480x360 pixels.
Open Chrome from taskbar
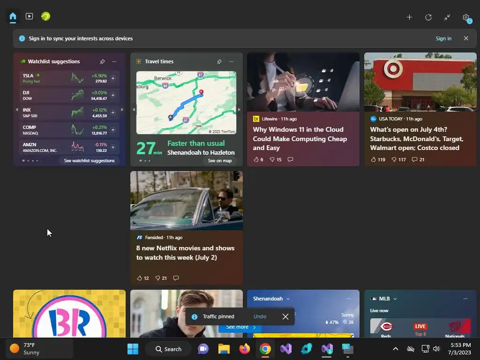click(x=265, y=349)
